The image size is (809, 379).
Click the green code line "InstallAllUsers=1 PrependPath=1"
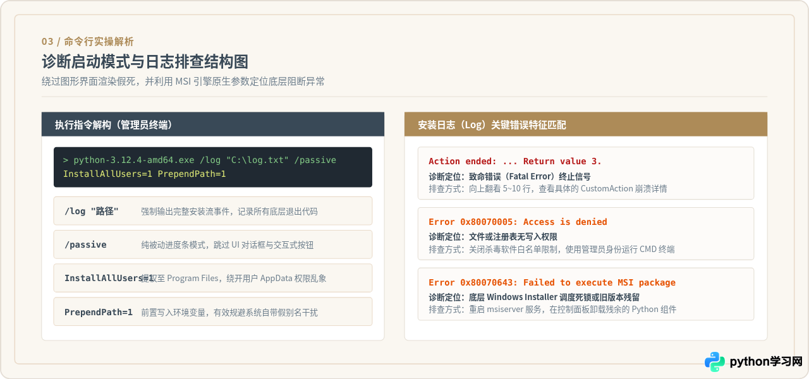[x=145, y=174]
